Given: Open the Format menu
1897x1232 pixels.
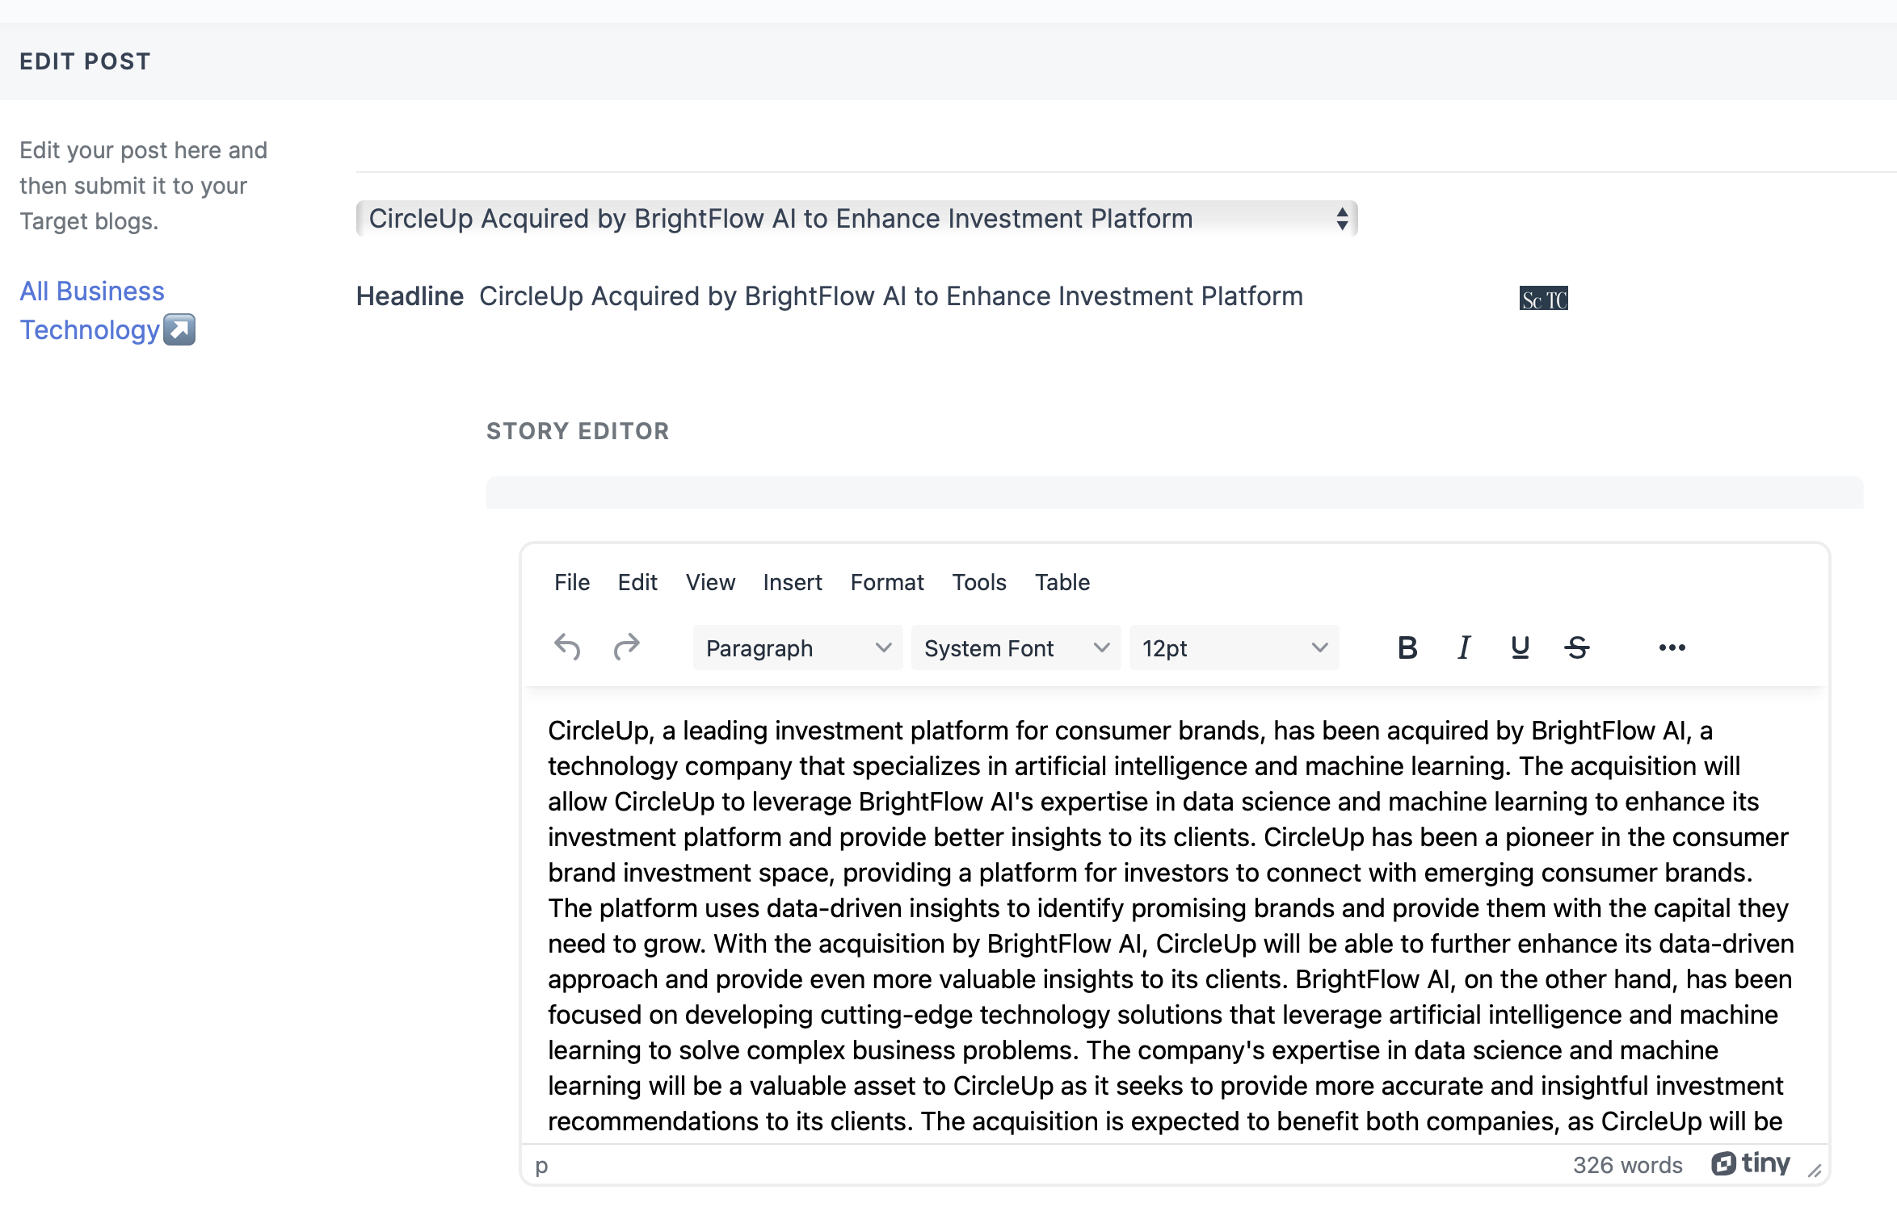Looking at the screenshot, I should point(887,582).
